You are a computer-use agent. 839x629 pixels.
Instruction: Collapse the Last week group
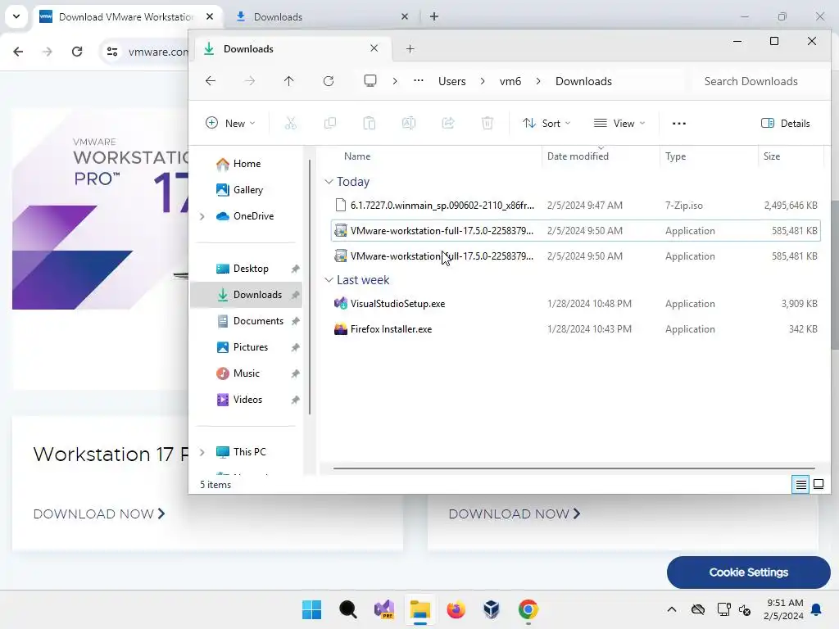tap(329, 280)
